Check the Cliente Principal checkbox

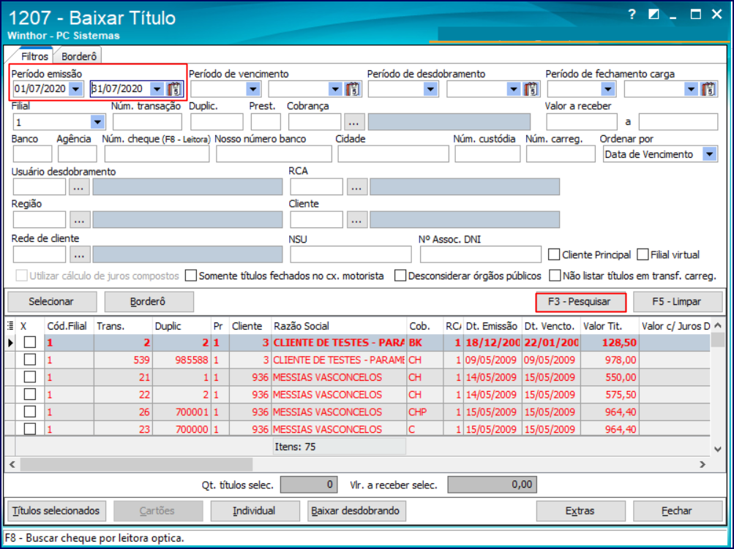[x=554, y=254]
